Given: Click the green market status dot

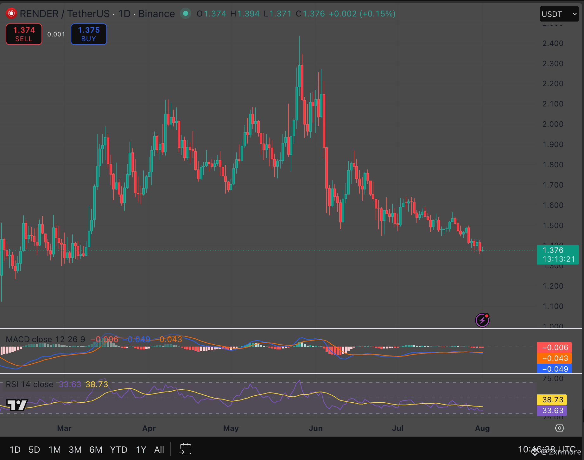Looking at the screenshot, I should pos(186,14).
